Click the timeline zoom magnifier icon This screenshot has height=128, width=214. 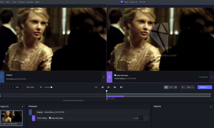point(41,87)
